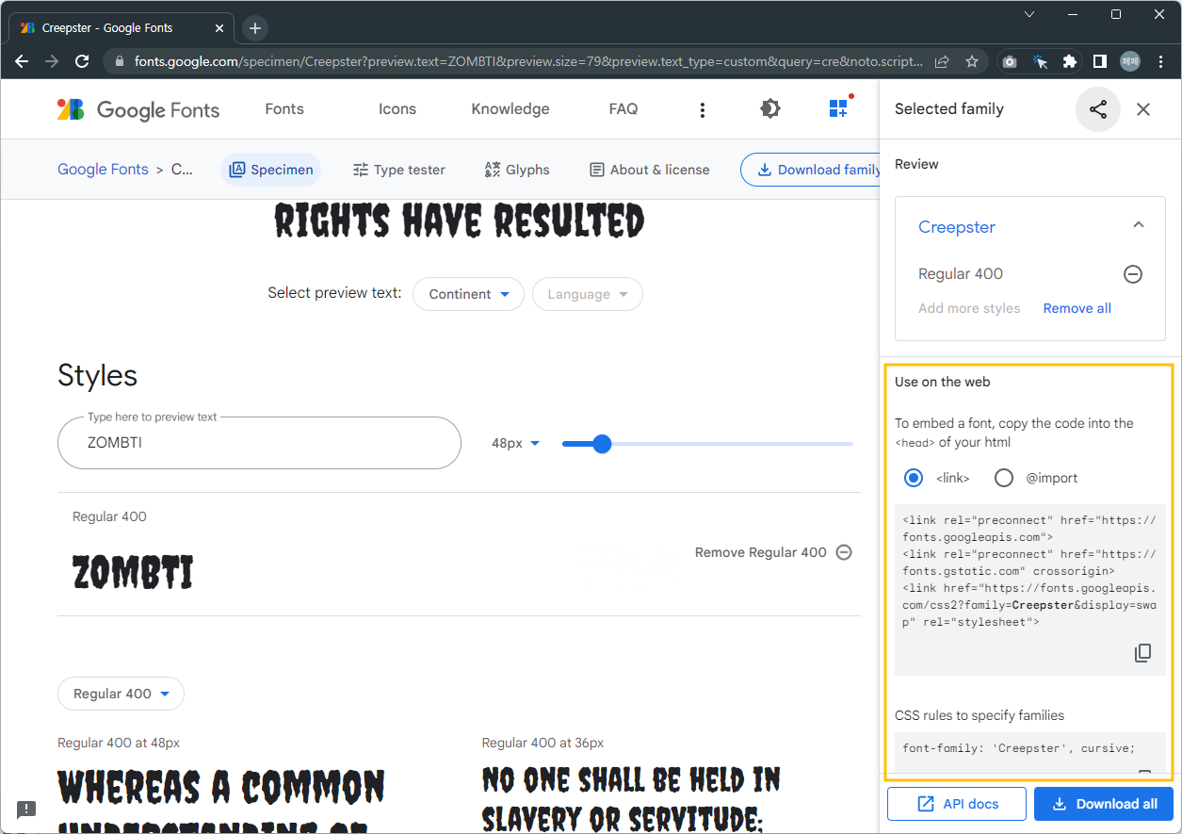Go to the Fonts menu
Viewport: 1182px width, 834px height.
(284, 109)
